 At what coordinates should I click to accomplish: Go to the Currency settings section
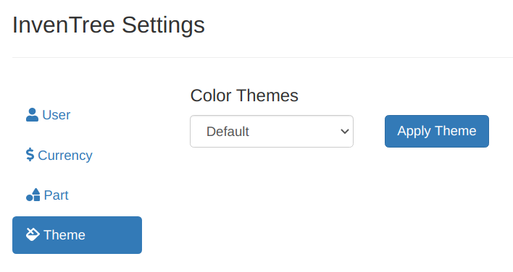(59, 155)
